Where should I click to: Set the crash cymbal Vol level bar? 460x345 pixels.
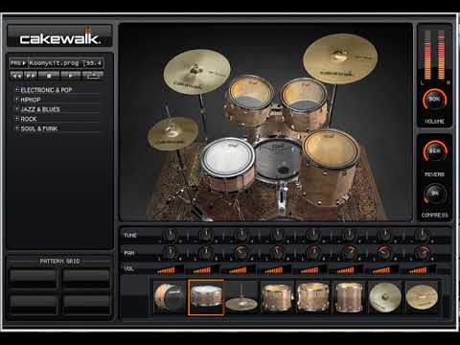tap(385, 270)
